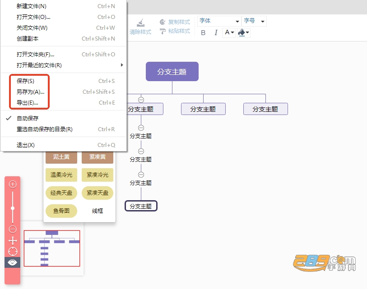
Task: Click the 复制样式 label
Action: [179, 22]
